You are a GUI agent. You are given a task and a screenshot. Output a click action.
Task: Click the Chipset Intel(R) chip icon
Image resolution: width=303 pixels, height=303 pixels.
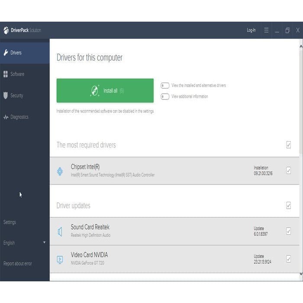pyautogui.click(x=60, y=171)
